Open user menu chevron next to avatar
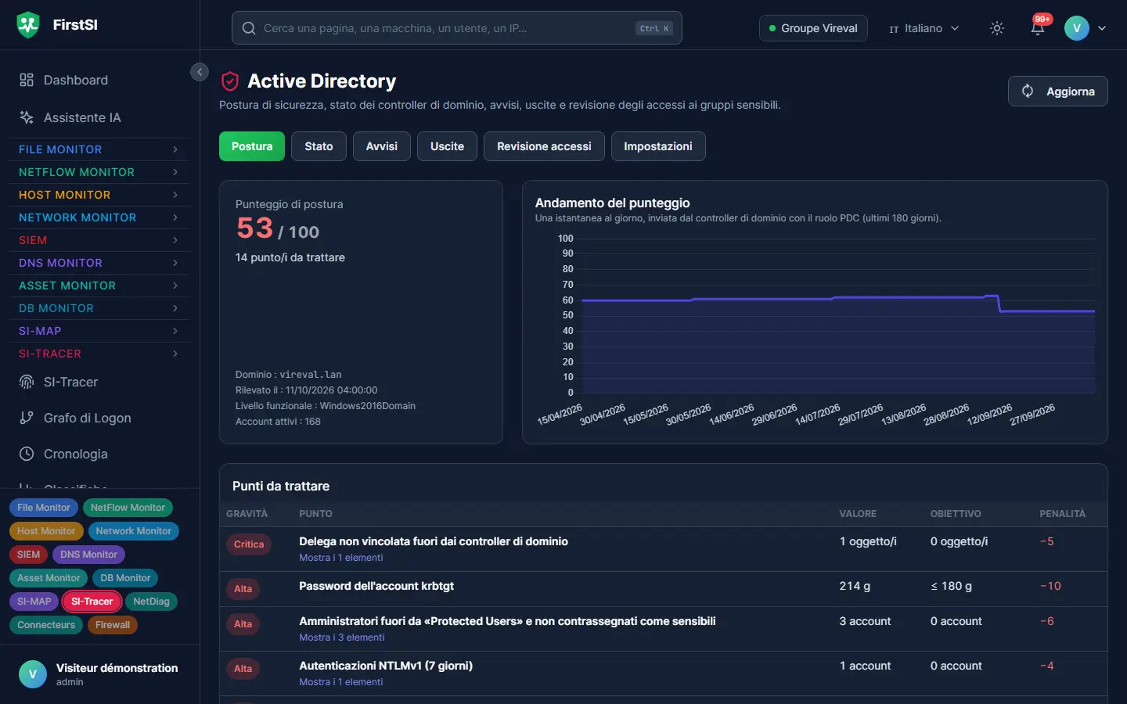Viewport: 1127px width, 704px height. coord(1102,28)
